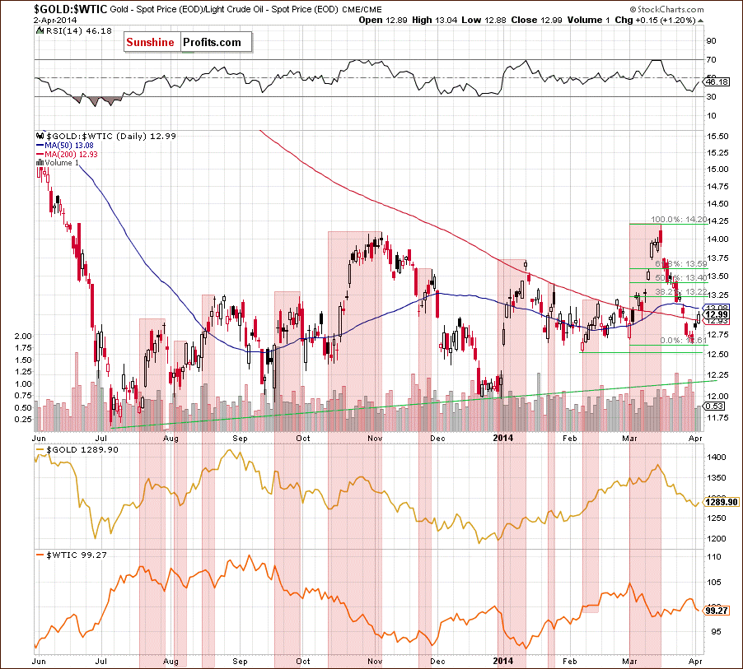Click the 90 RSI axis label
Image resolution: width=743 pixels, height=669 pixels.
click(x=711, y=41)
